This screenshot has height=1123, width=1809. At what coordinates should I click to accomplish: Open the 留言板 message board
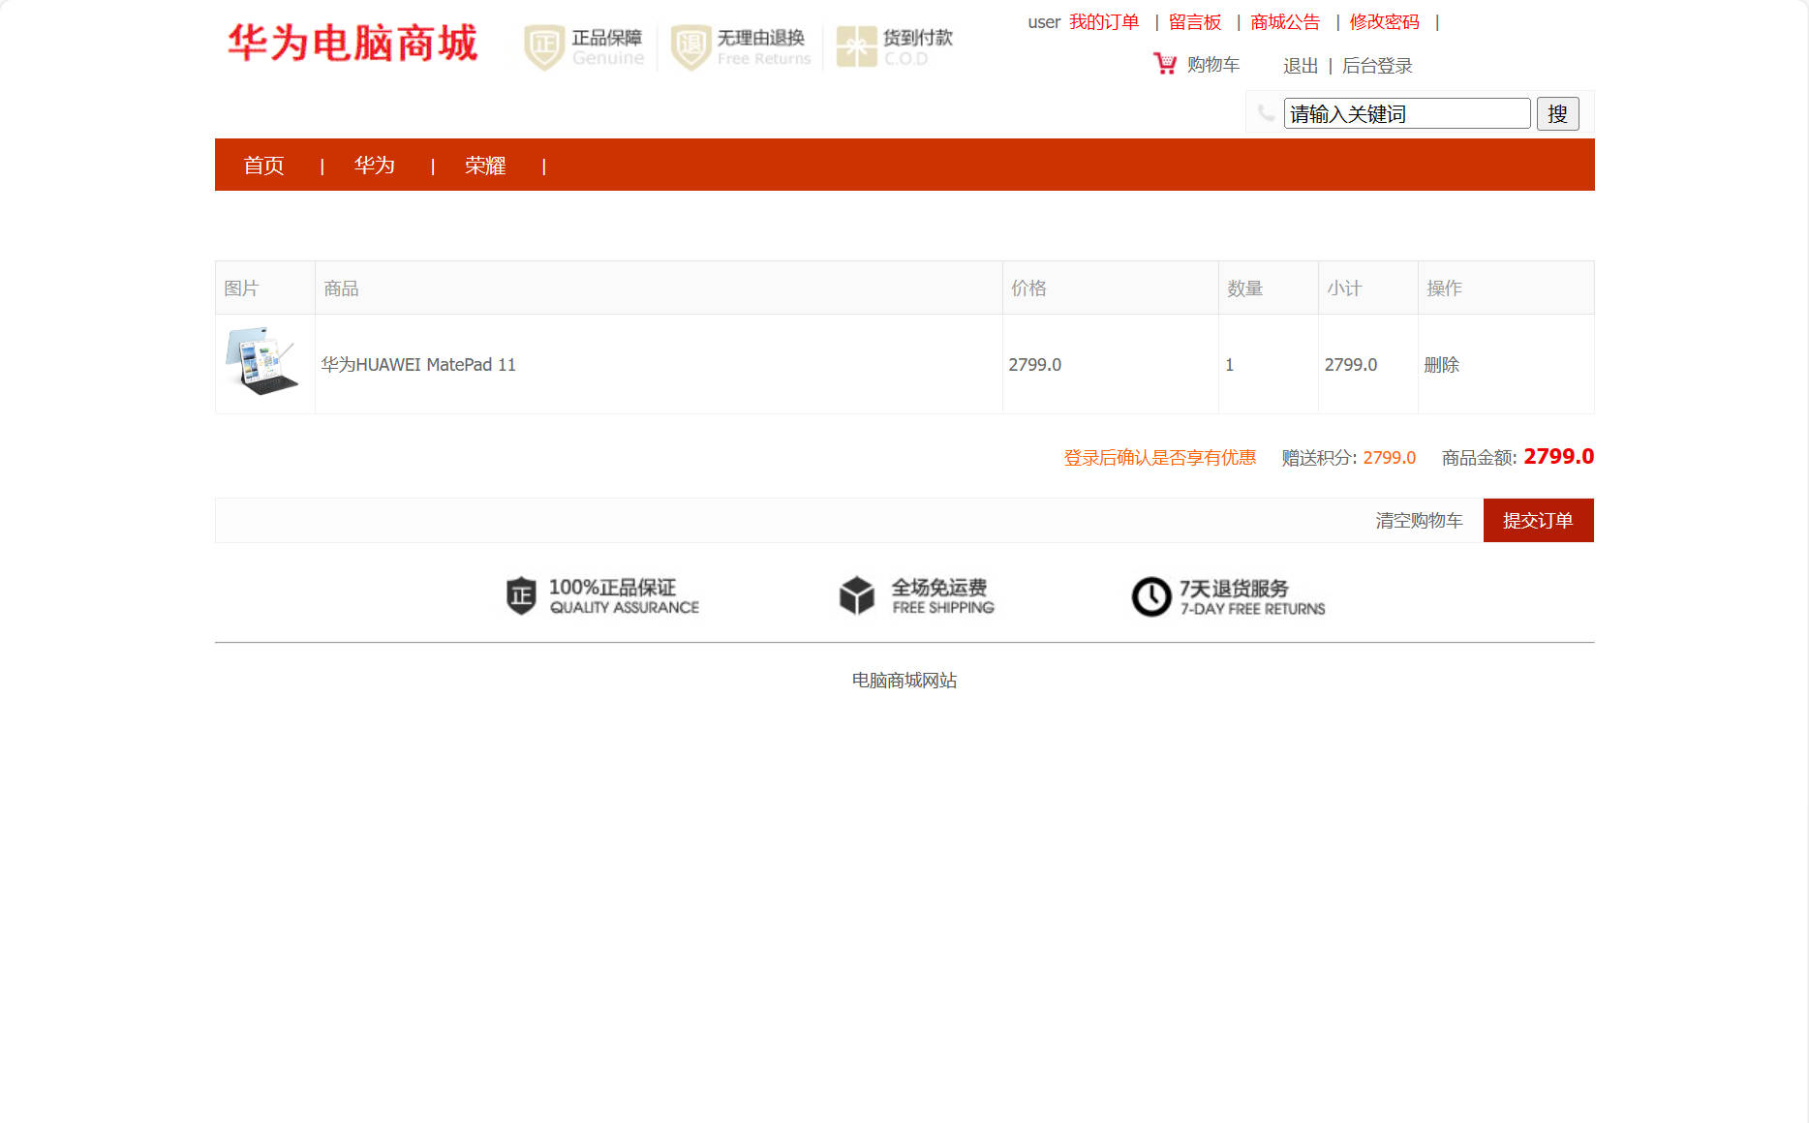1195,21
